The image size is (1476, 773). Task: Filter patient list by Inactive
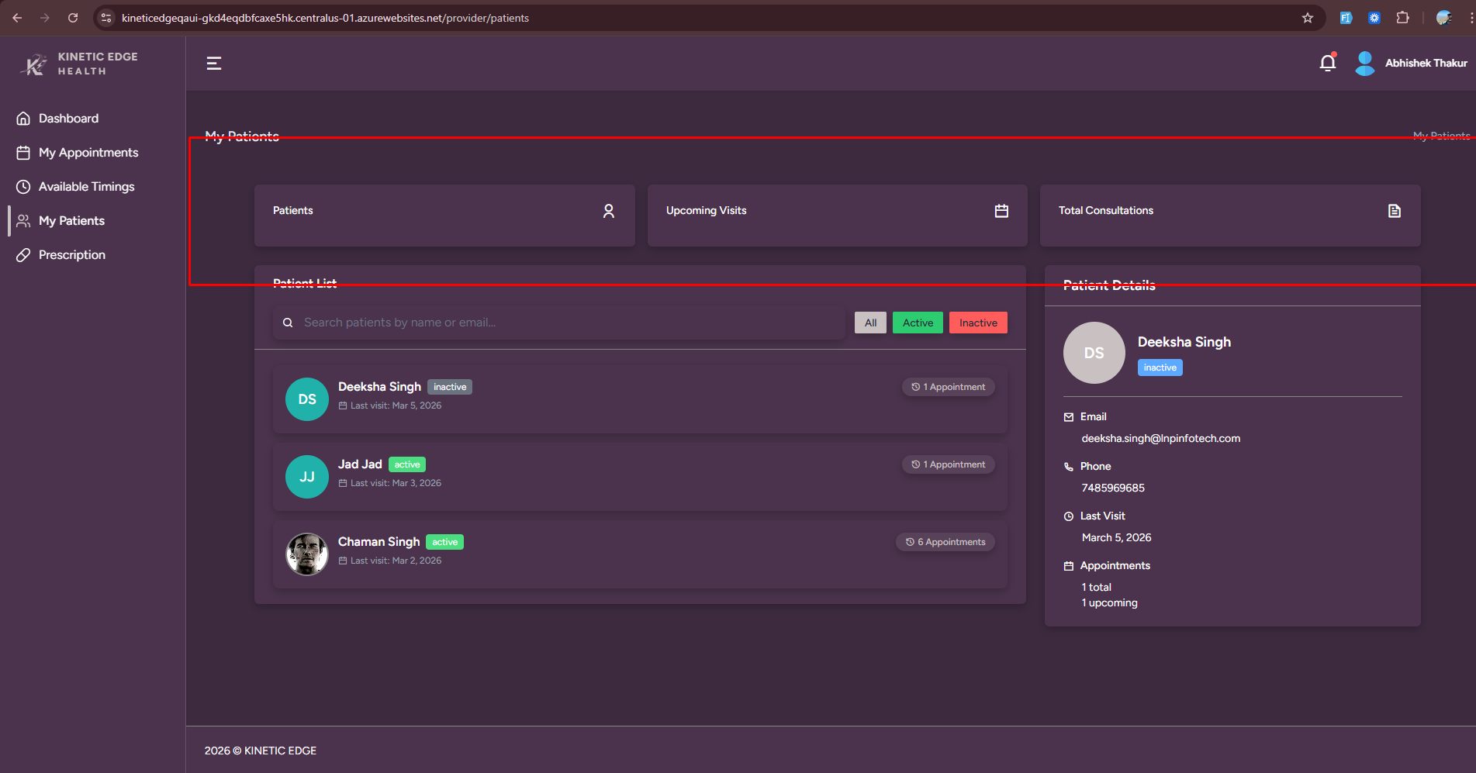[x=978, y=323]
